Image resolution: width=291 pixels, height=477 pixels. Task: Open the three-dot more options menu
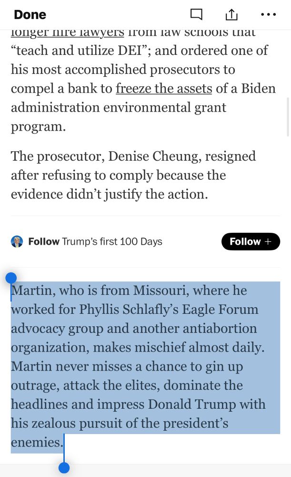269,14
